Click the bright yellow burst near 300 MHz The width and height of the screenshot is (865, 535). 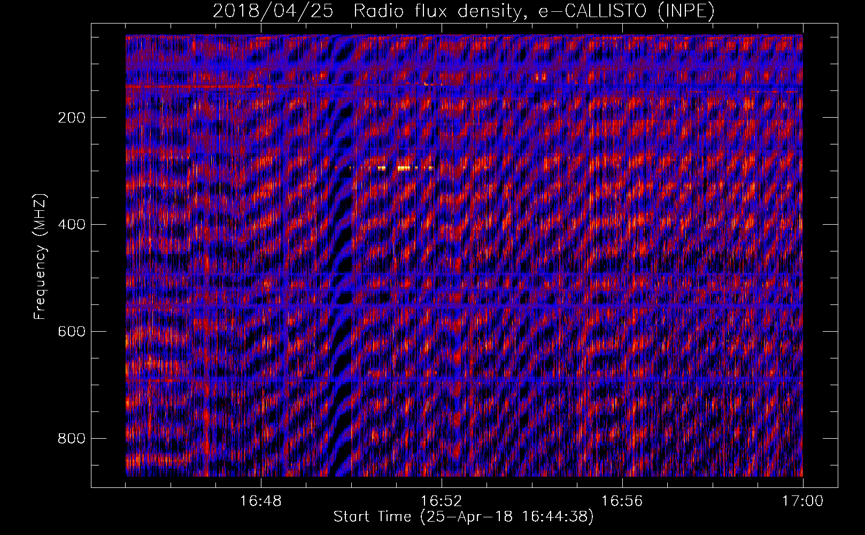[x=404, y=168]
